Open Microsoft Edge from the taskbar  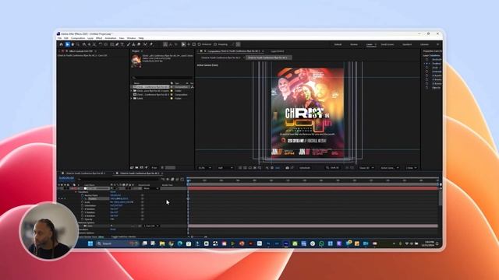coord(180,243)
